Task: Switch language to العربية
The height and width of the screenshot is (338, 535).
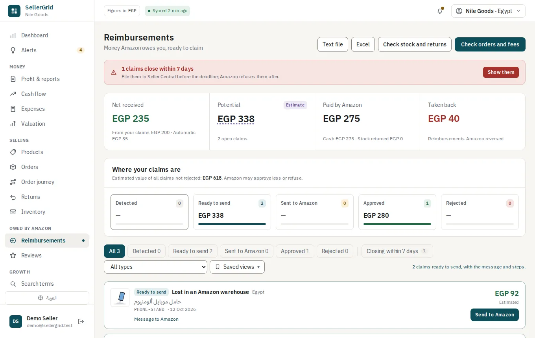Action: (47, 298)
